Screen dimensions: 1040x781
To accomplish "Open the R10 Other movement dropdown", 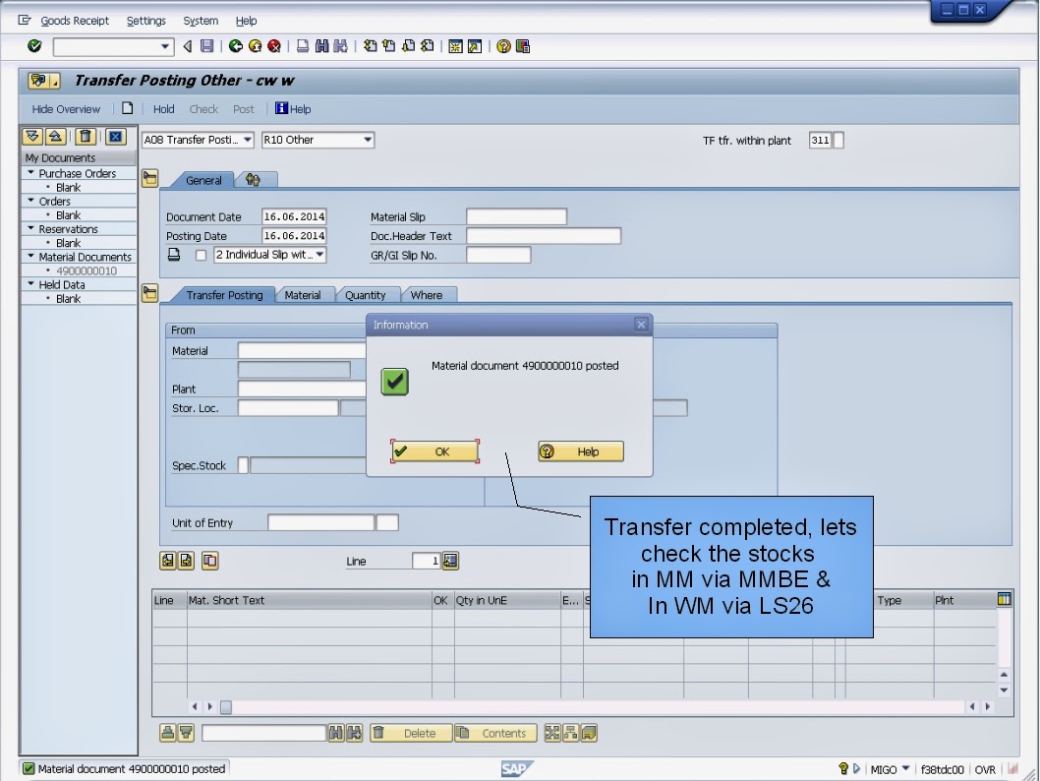I will point(369,140).
